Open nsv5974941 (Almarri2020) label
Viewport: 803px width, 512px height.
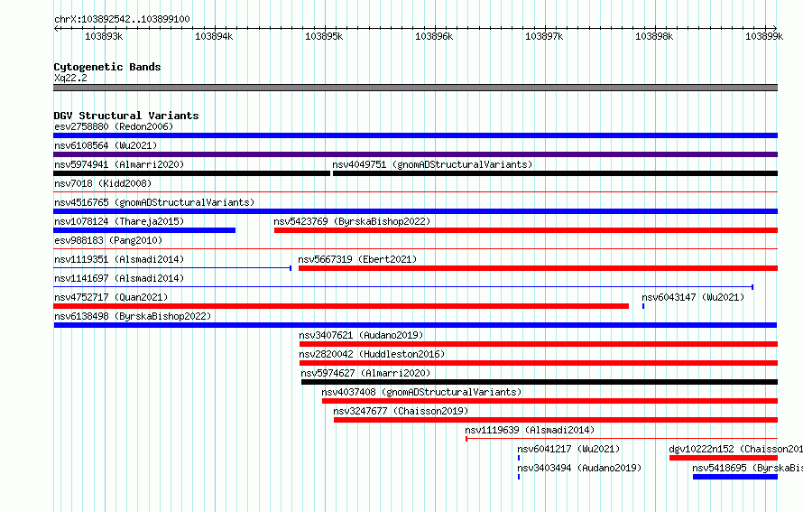[119, 164]
